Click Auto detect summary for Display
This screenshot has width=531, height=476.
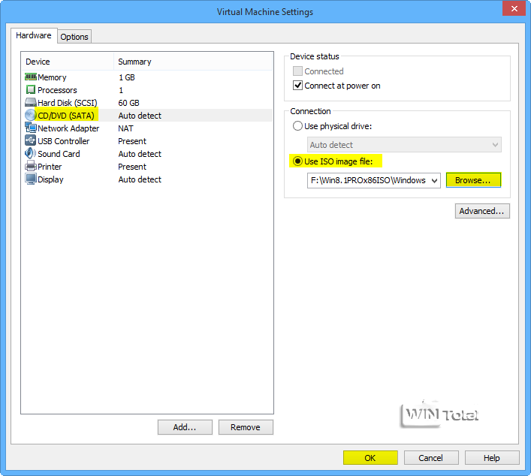[140, 179]
